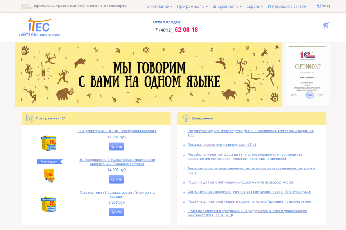Click the Программы 1С section folder icon

[x=30, y=118]
